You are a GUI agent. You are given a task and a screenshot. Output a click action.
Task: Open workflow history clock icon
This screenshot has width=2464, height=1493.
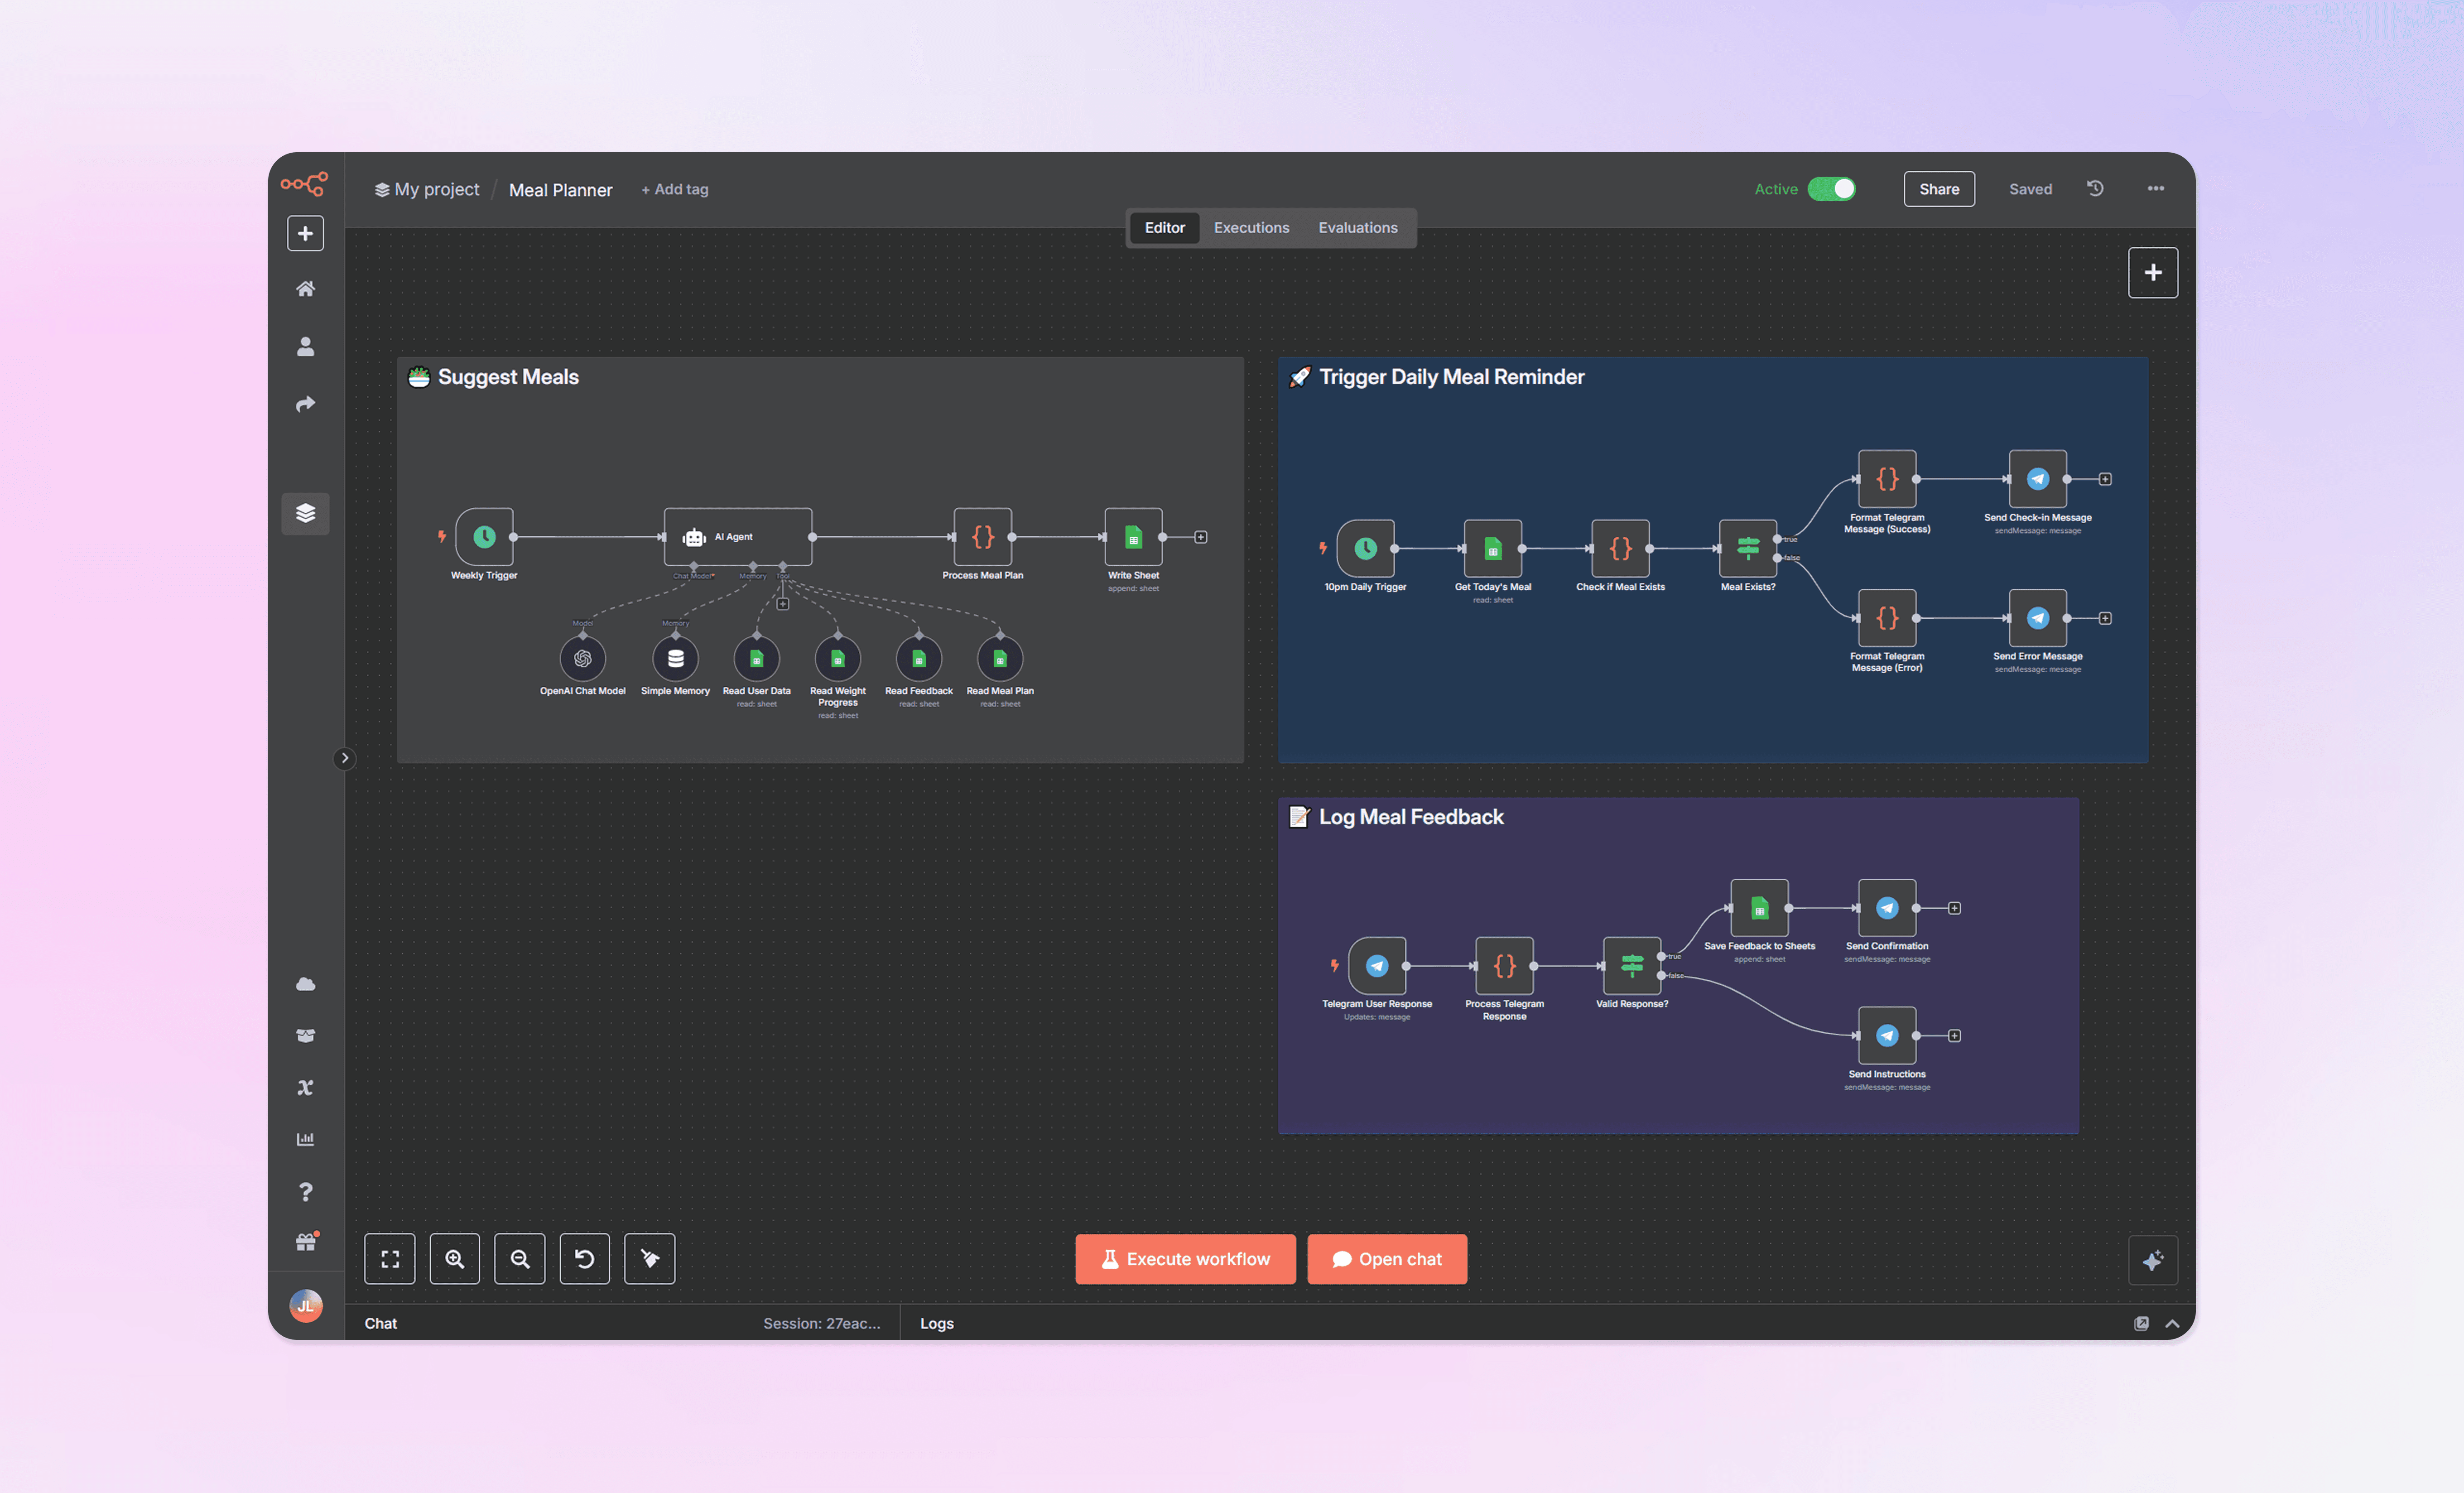(2095, 188)
